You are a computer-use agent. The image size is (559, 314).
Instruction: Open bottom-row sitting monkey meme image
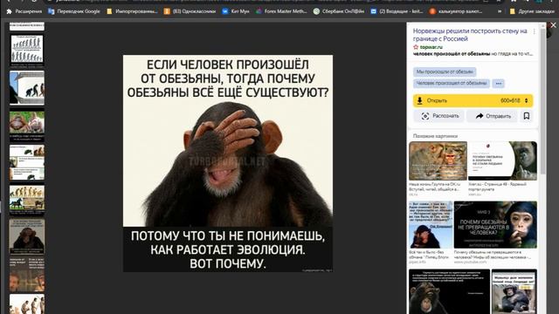[x=514, y=291]
